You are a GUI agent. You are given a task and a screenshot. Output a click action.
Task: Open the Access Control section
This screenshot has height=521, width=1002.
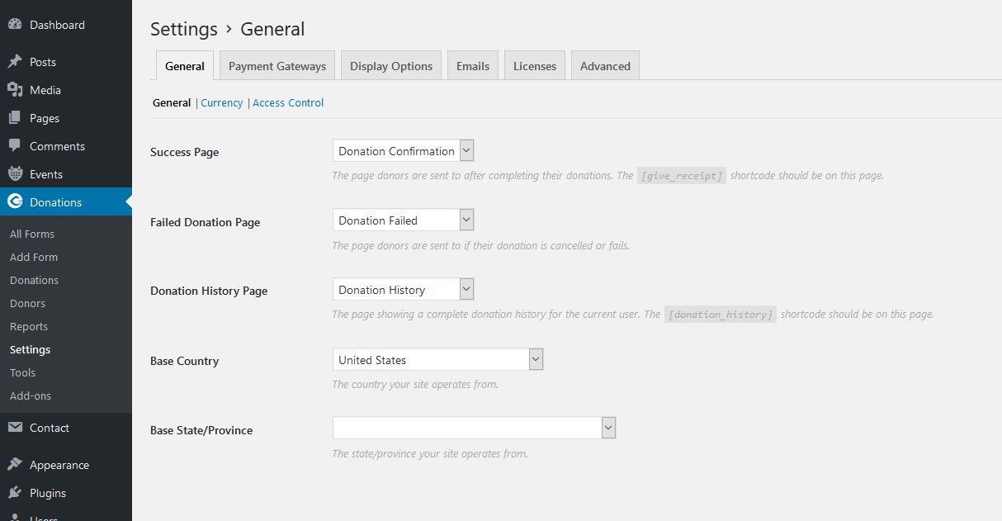click(288, 102)
